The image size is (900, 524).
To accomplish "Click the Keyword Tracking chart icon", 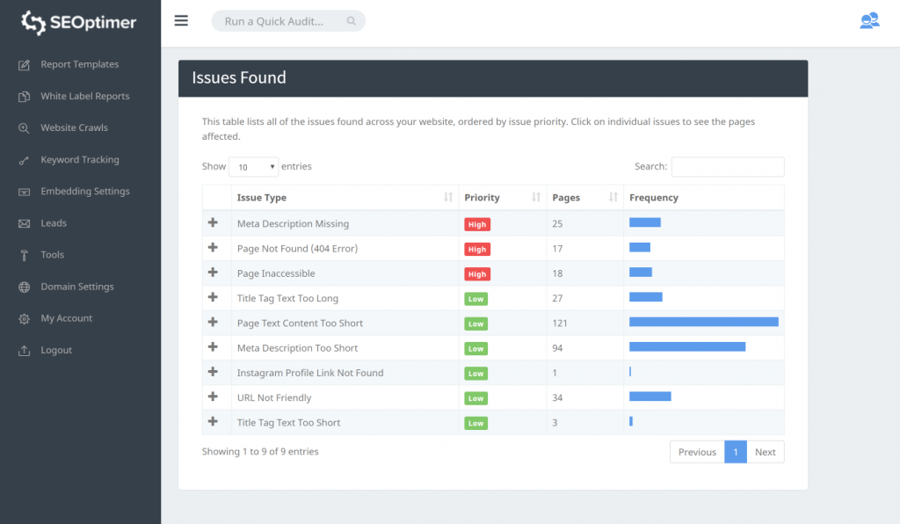I will [24, 160].
